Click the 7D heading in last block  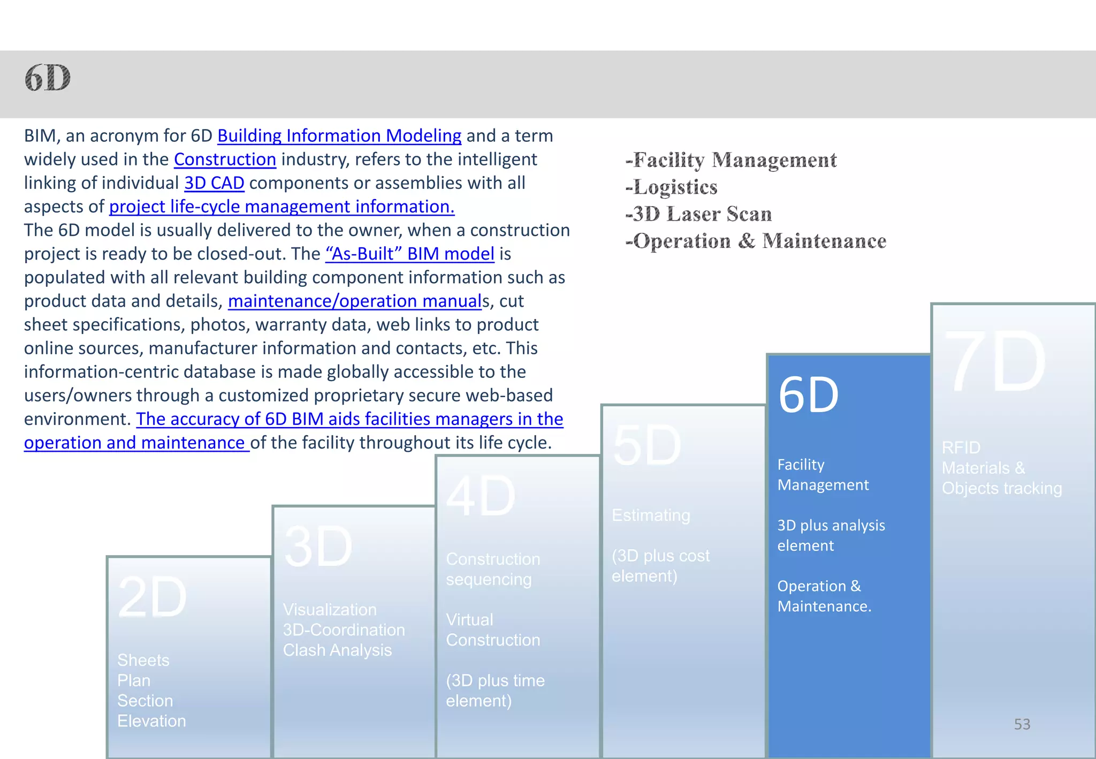coord(995,361)
